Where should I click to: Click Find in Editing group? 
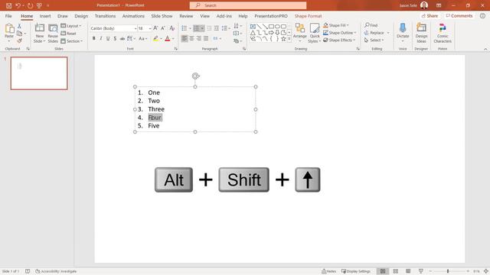(x=371, y=25)
